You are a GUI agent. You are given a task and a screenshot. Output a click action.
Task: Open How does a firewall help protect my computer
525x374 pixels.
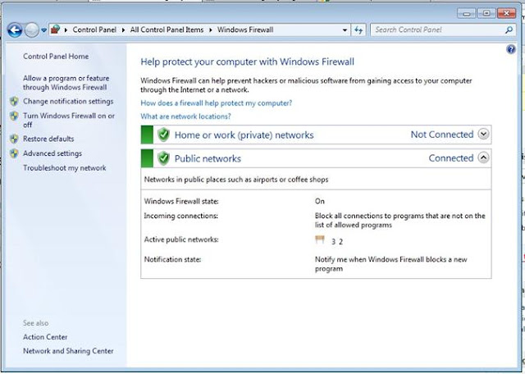pos(217,103)
